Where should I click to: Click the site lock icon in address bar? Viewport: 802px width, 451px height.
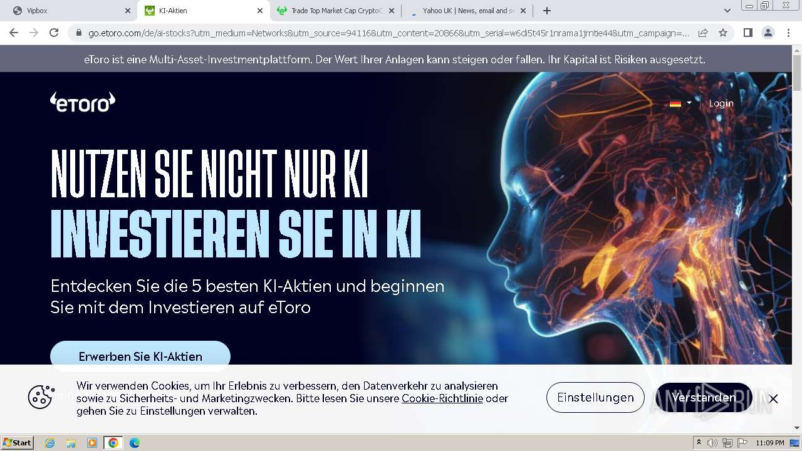click(x=79, y=33)
